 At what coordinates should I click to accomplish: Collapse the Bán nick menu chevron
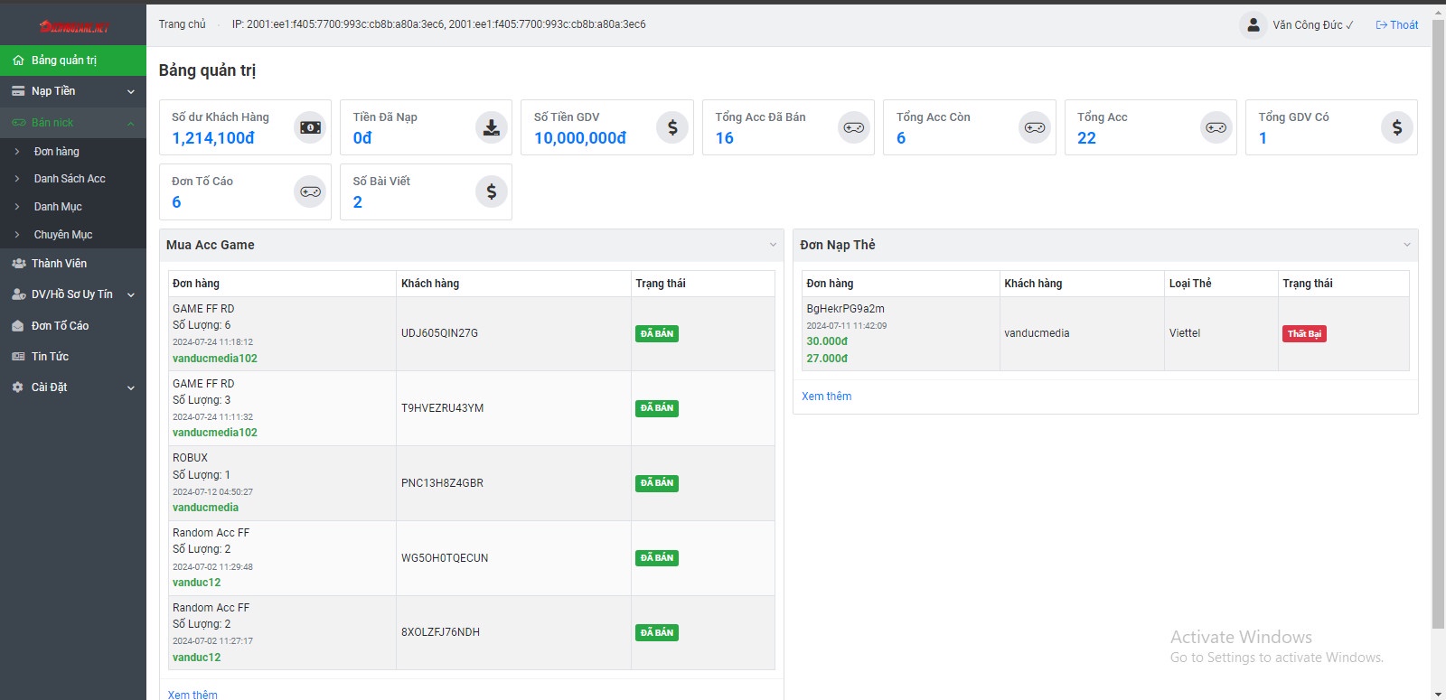pyautogui.click(x=131, y=123)
